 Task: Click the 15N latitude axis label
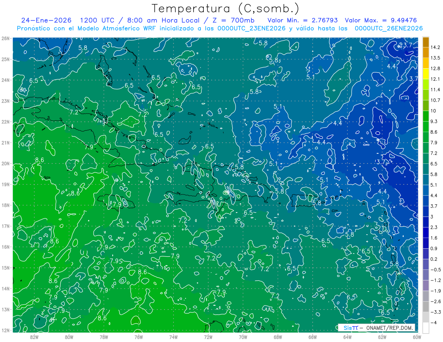[5, 268]
